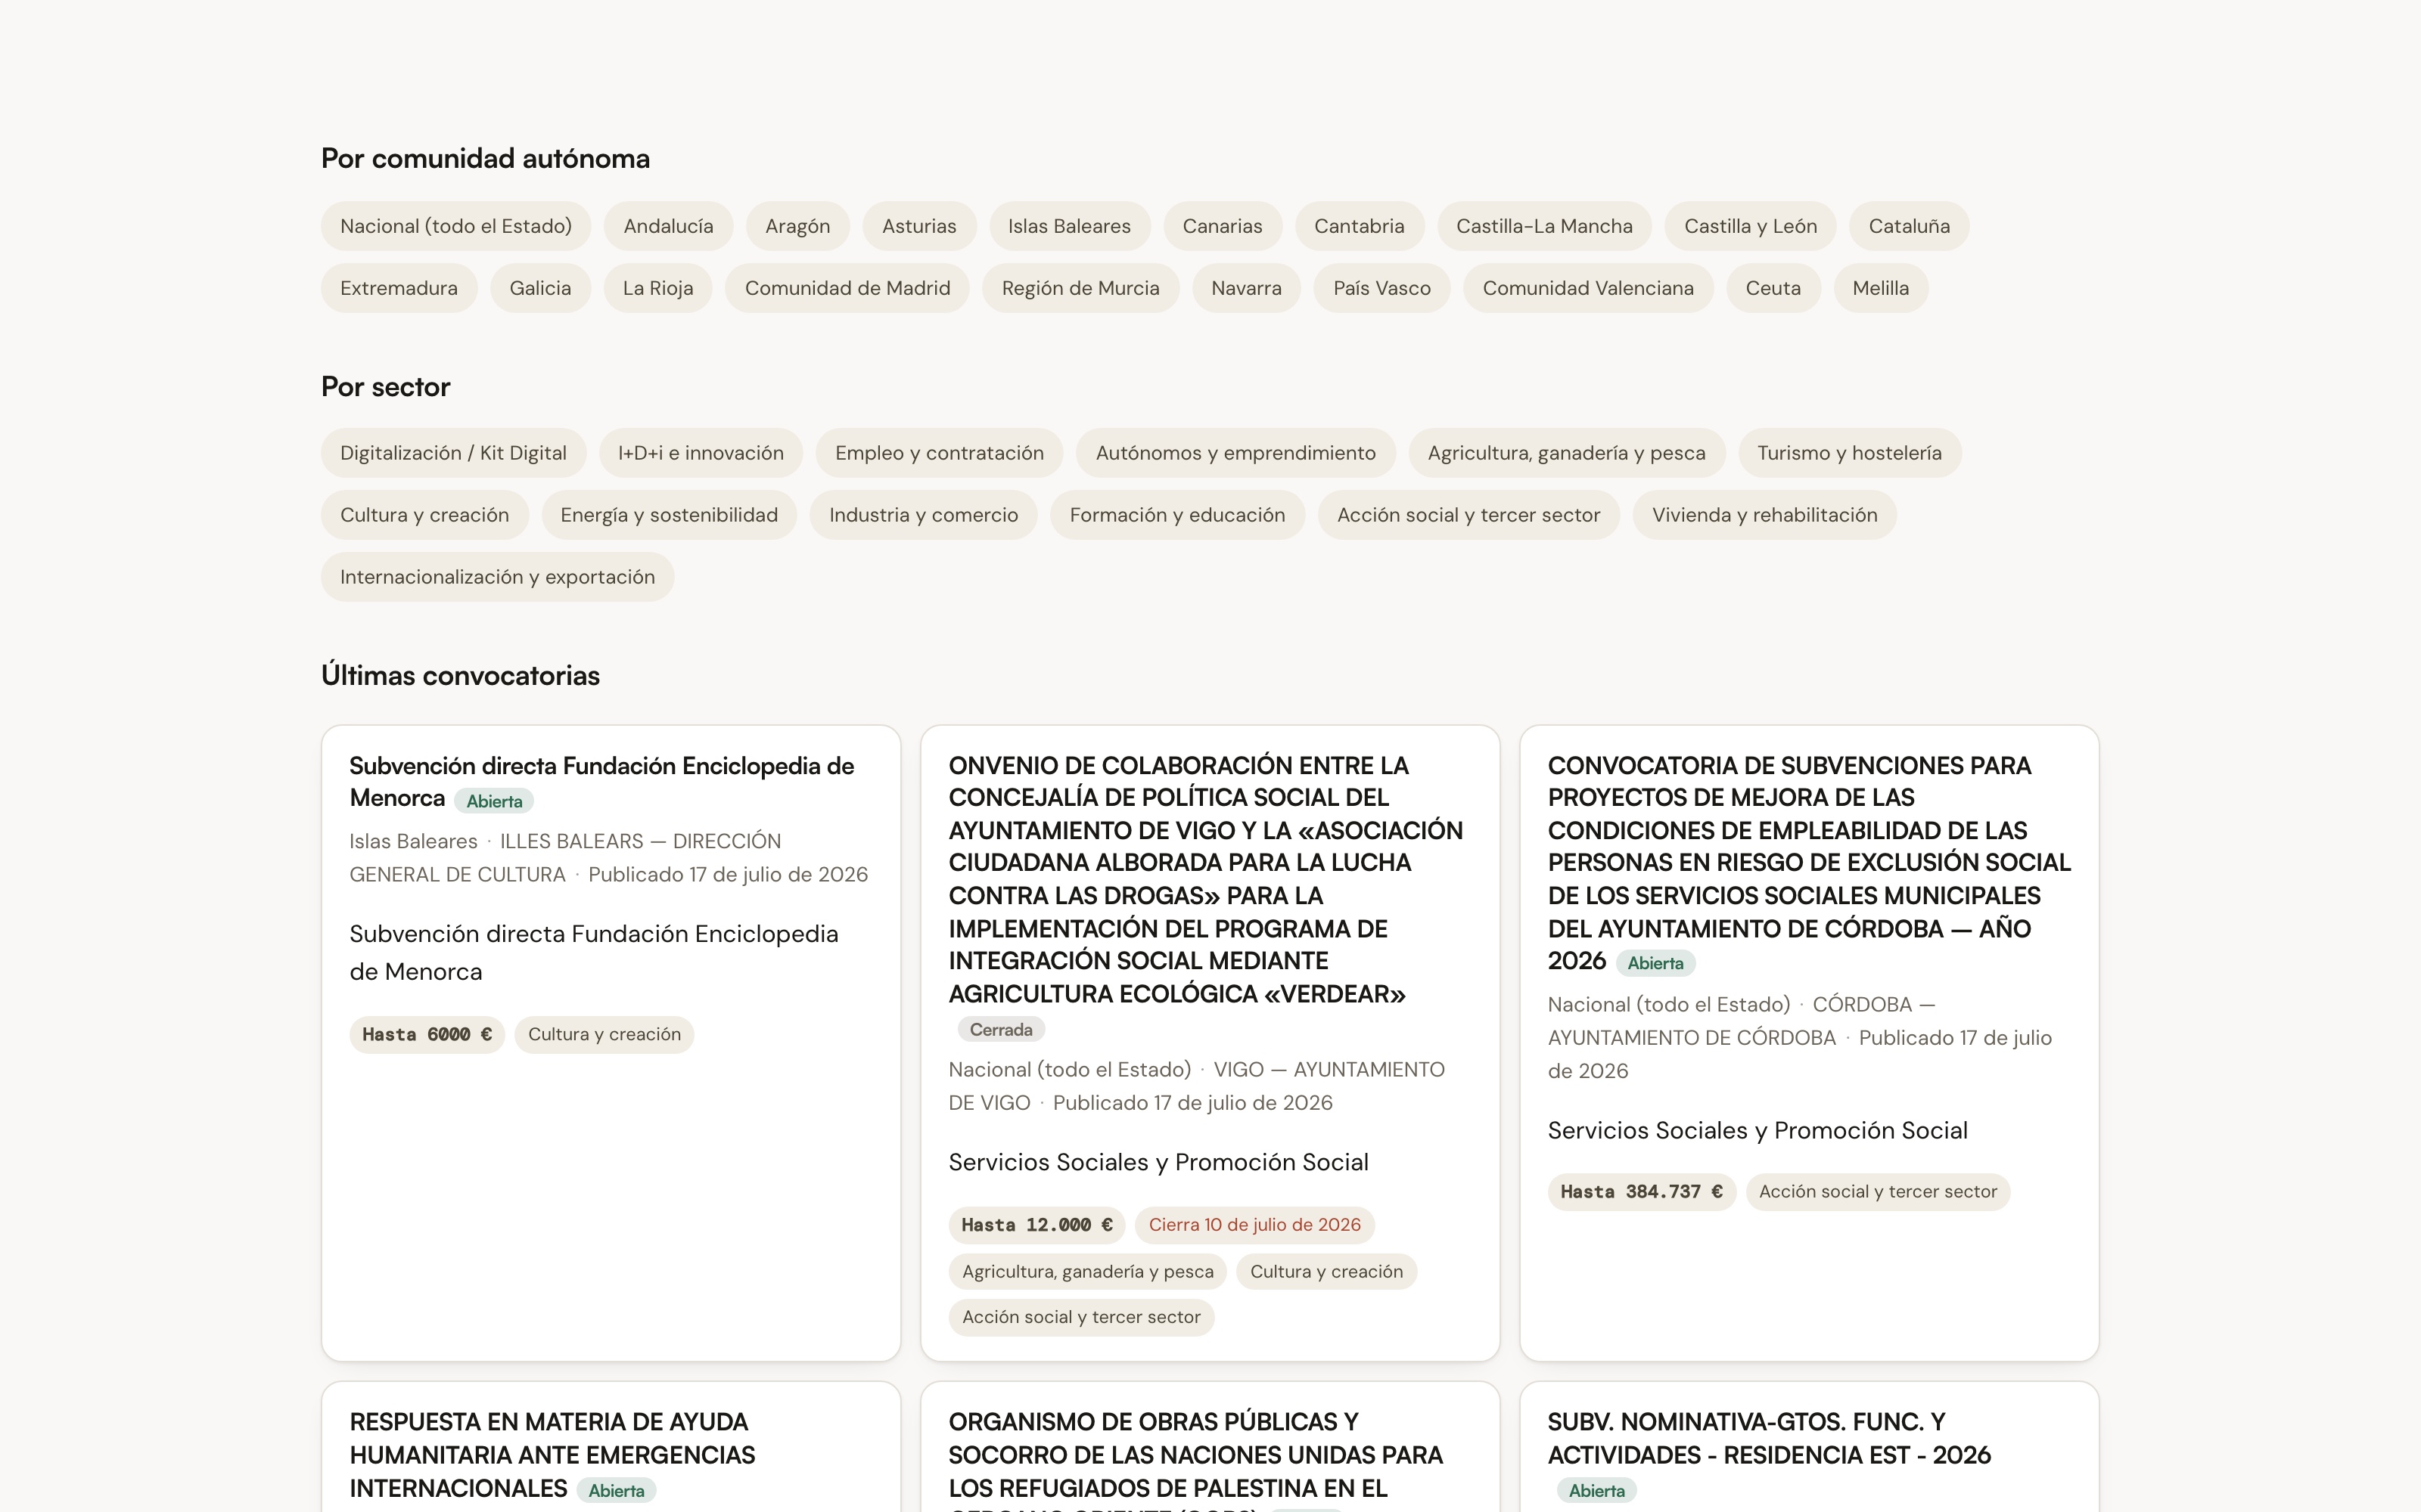Pick the Islas Baleares region chip

pyautogui.click(x=1070, y=226)
